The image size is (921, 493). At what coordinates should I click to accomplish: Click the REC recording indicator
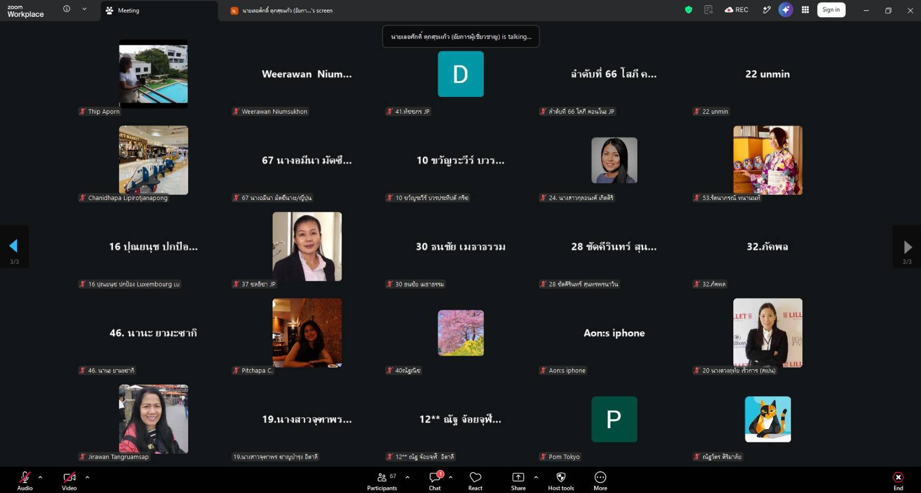click(x=736, y=10)
